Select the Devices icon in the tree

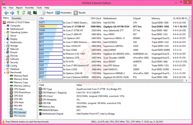8,56
